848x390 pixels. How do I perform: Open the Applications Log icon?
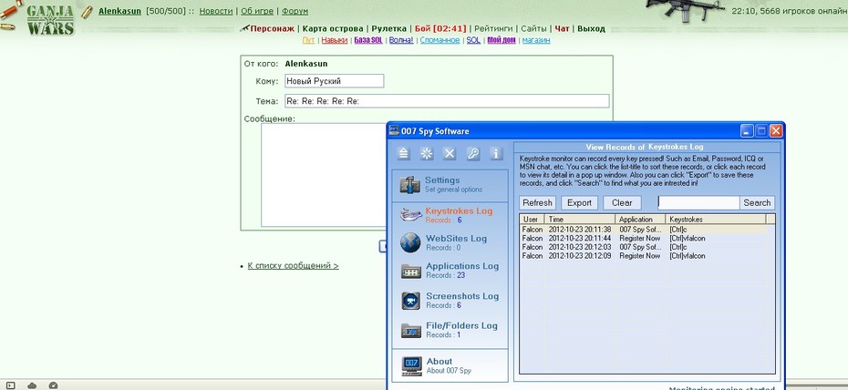click(411, 272)
